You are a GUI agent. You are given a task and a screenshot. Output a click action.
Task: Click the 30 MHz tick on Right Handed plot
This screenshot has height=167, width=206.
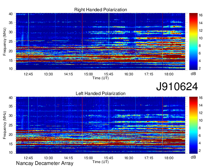(11, 32)
